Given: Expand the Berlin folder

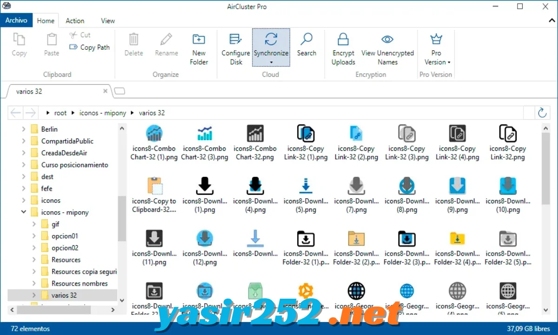Looking at the screenshot, I should 24,129.
